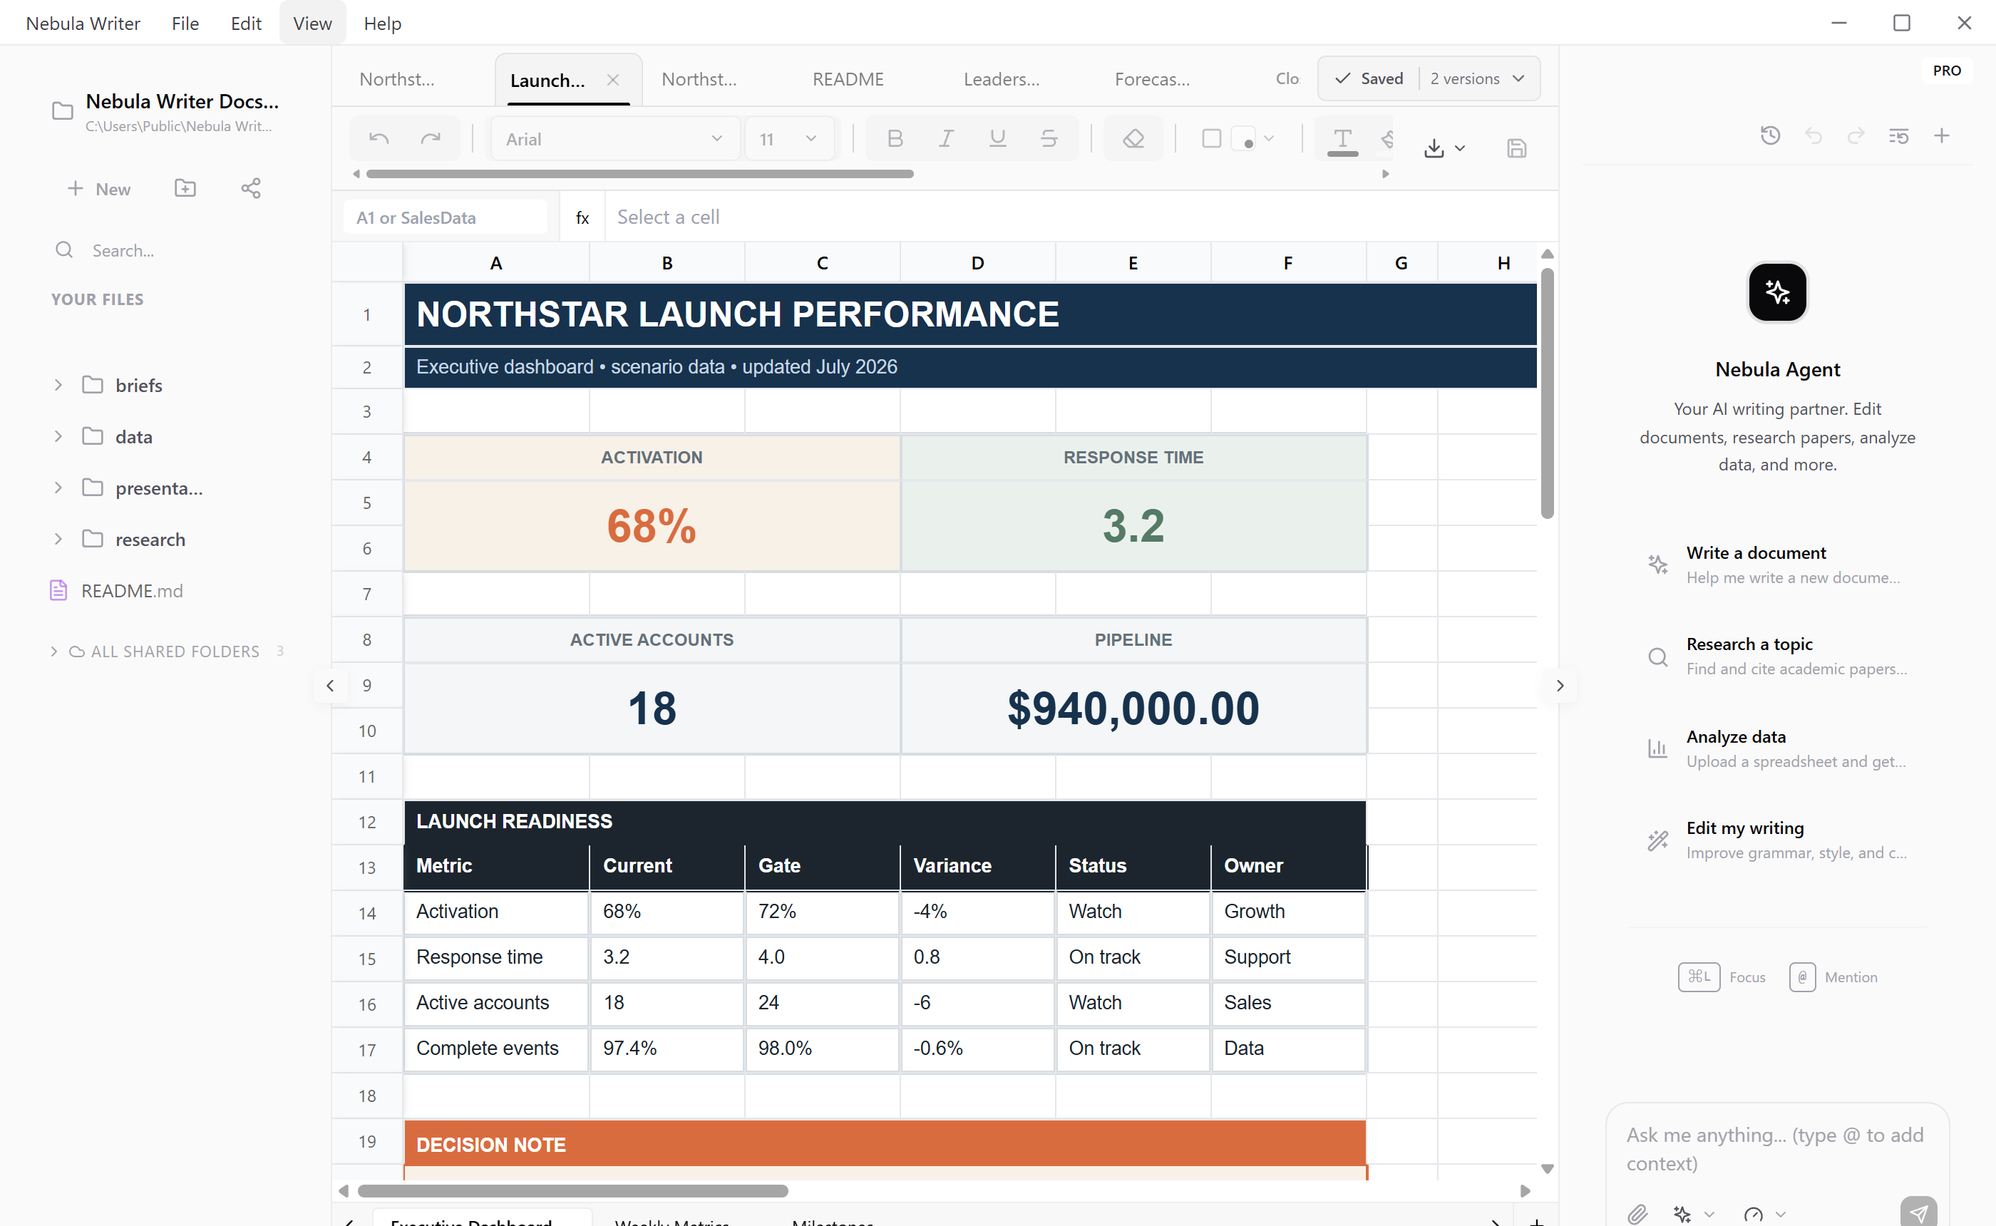Click the save disk icon
The image size is (1996, 1226).
[1516, 148]
